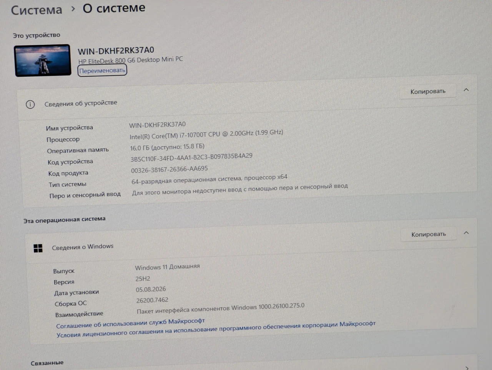The image size is (492, 370).
Task: Click the HP EliteDesk 800 G6 Desktop Mini PC text
Action: [x=131, y=60]
